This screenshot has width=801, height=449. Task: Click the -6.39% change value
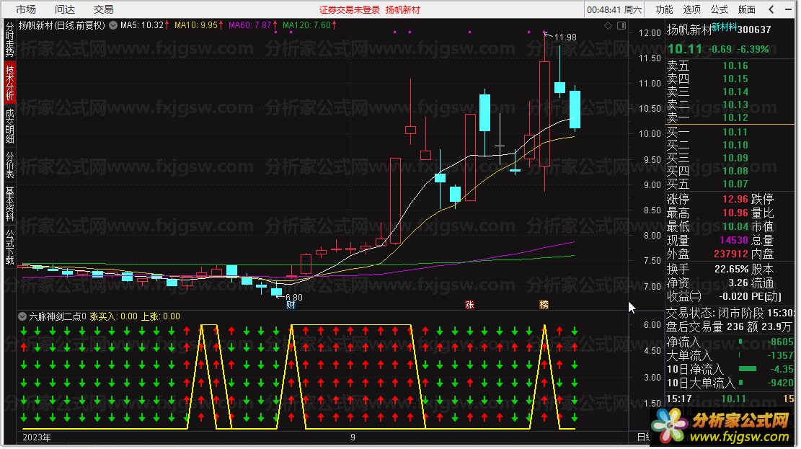pyautogui.click(x=753, y=50)
